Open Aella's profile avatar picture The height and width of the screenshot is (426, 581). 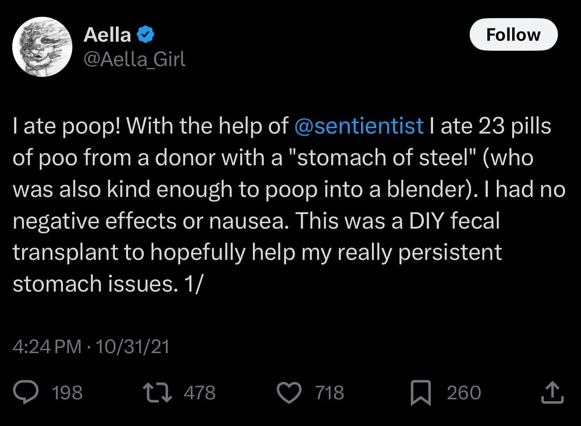[43, 47]
